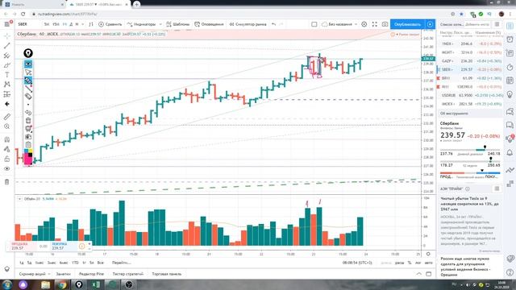Select crosshair cursor tool
This screenshot has height=290, width=516.
click(7, 35)
